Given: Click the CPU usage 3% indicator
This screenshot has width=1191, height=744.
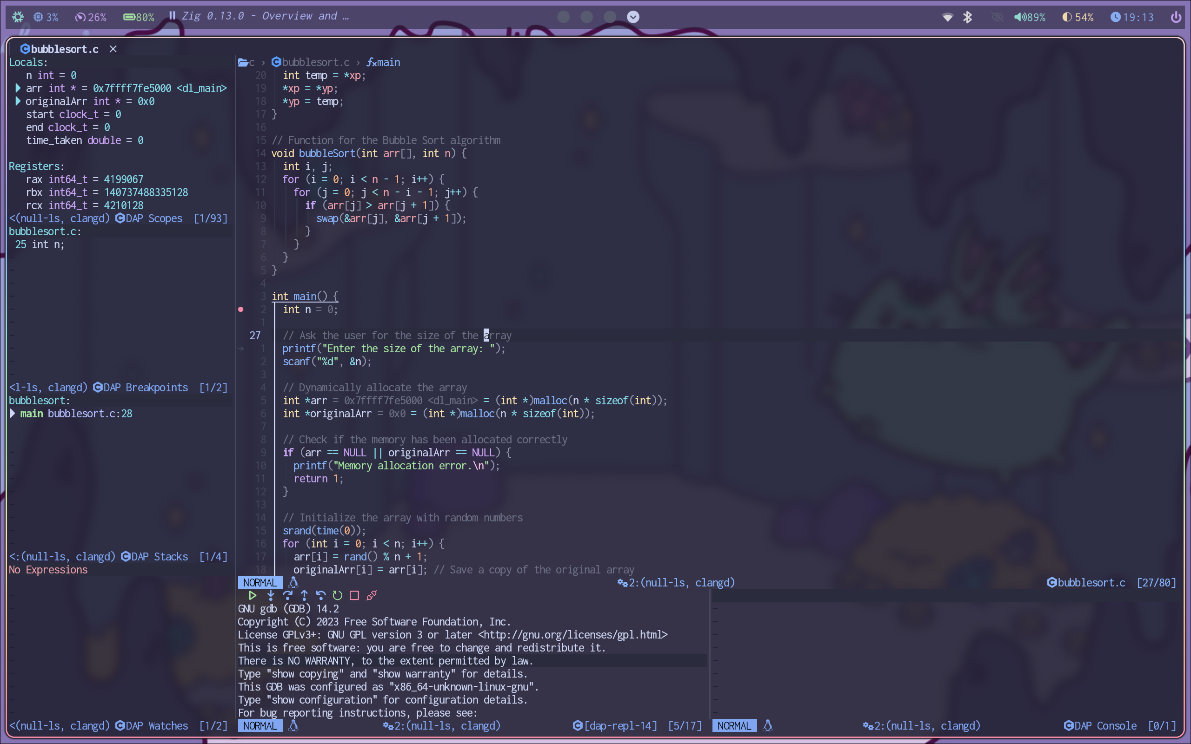Looking at the screenshot, I should click(46, 17).
